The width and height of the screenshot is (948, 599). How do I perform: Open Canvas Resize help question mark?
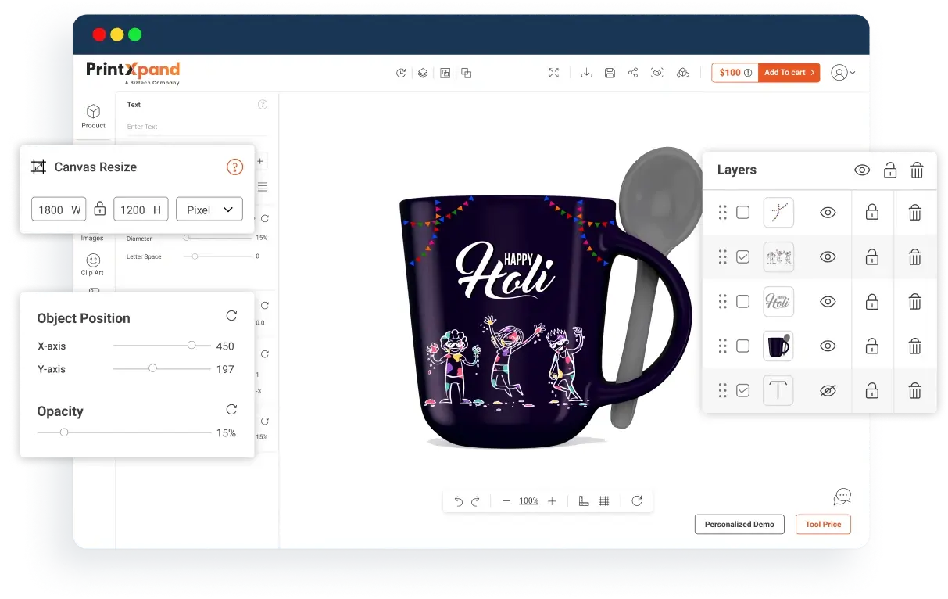click(x=234, y=167)
